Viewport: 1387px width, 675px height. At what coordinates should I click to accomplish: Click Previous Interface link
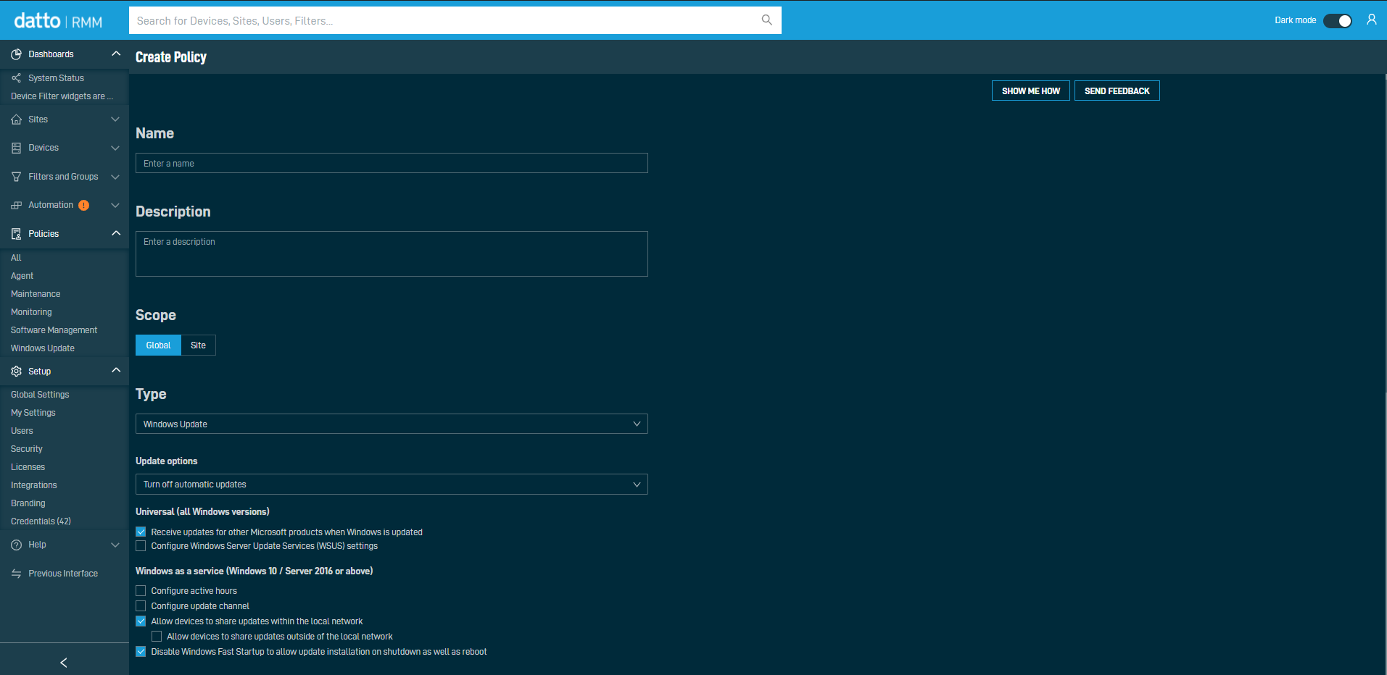63,574
